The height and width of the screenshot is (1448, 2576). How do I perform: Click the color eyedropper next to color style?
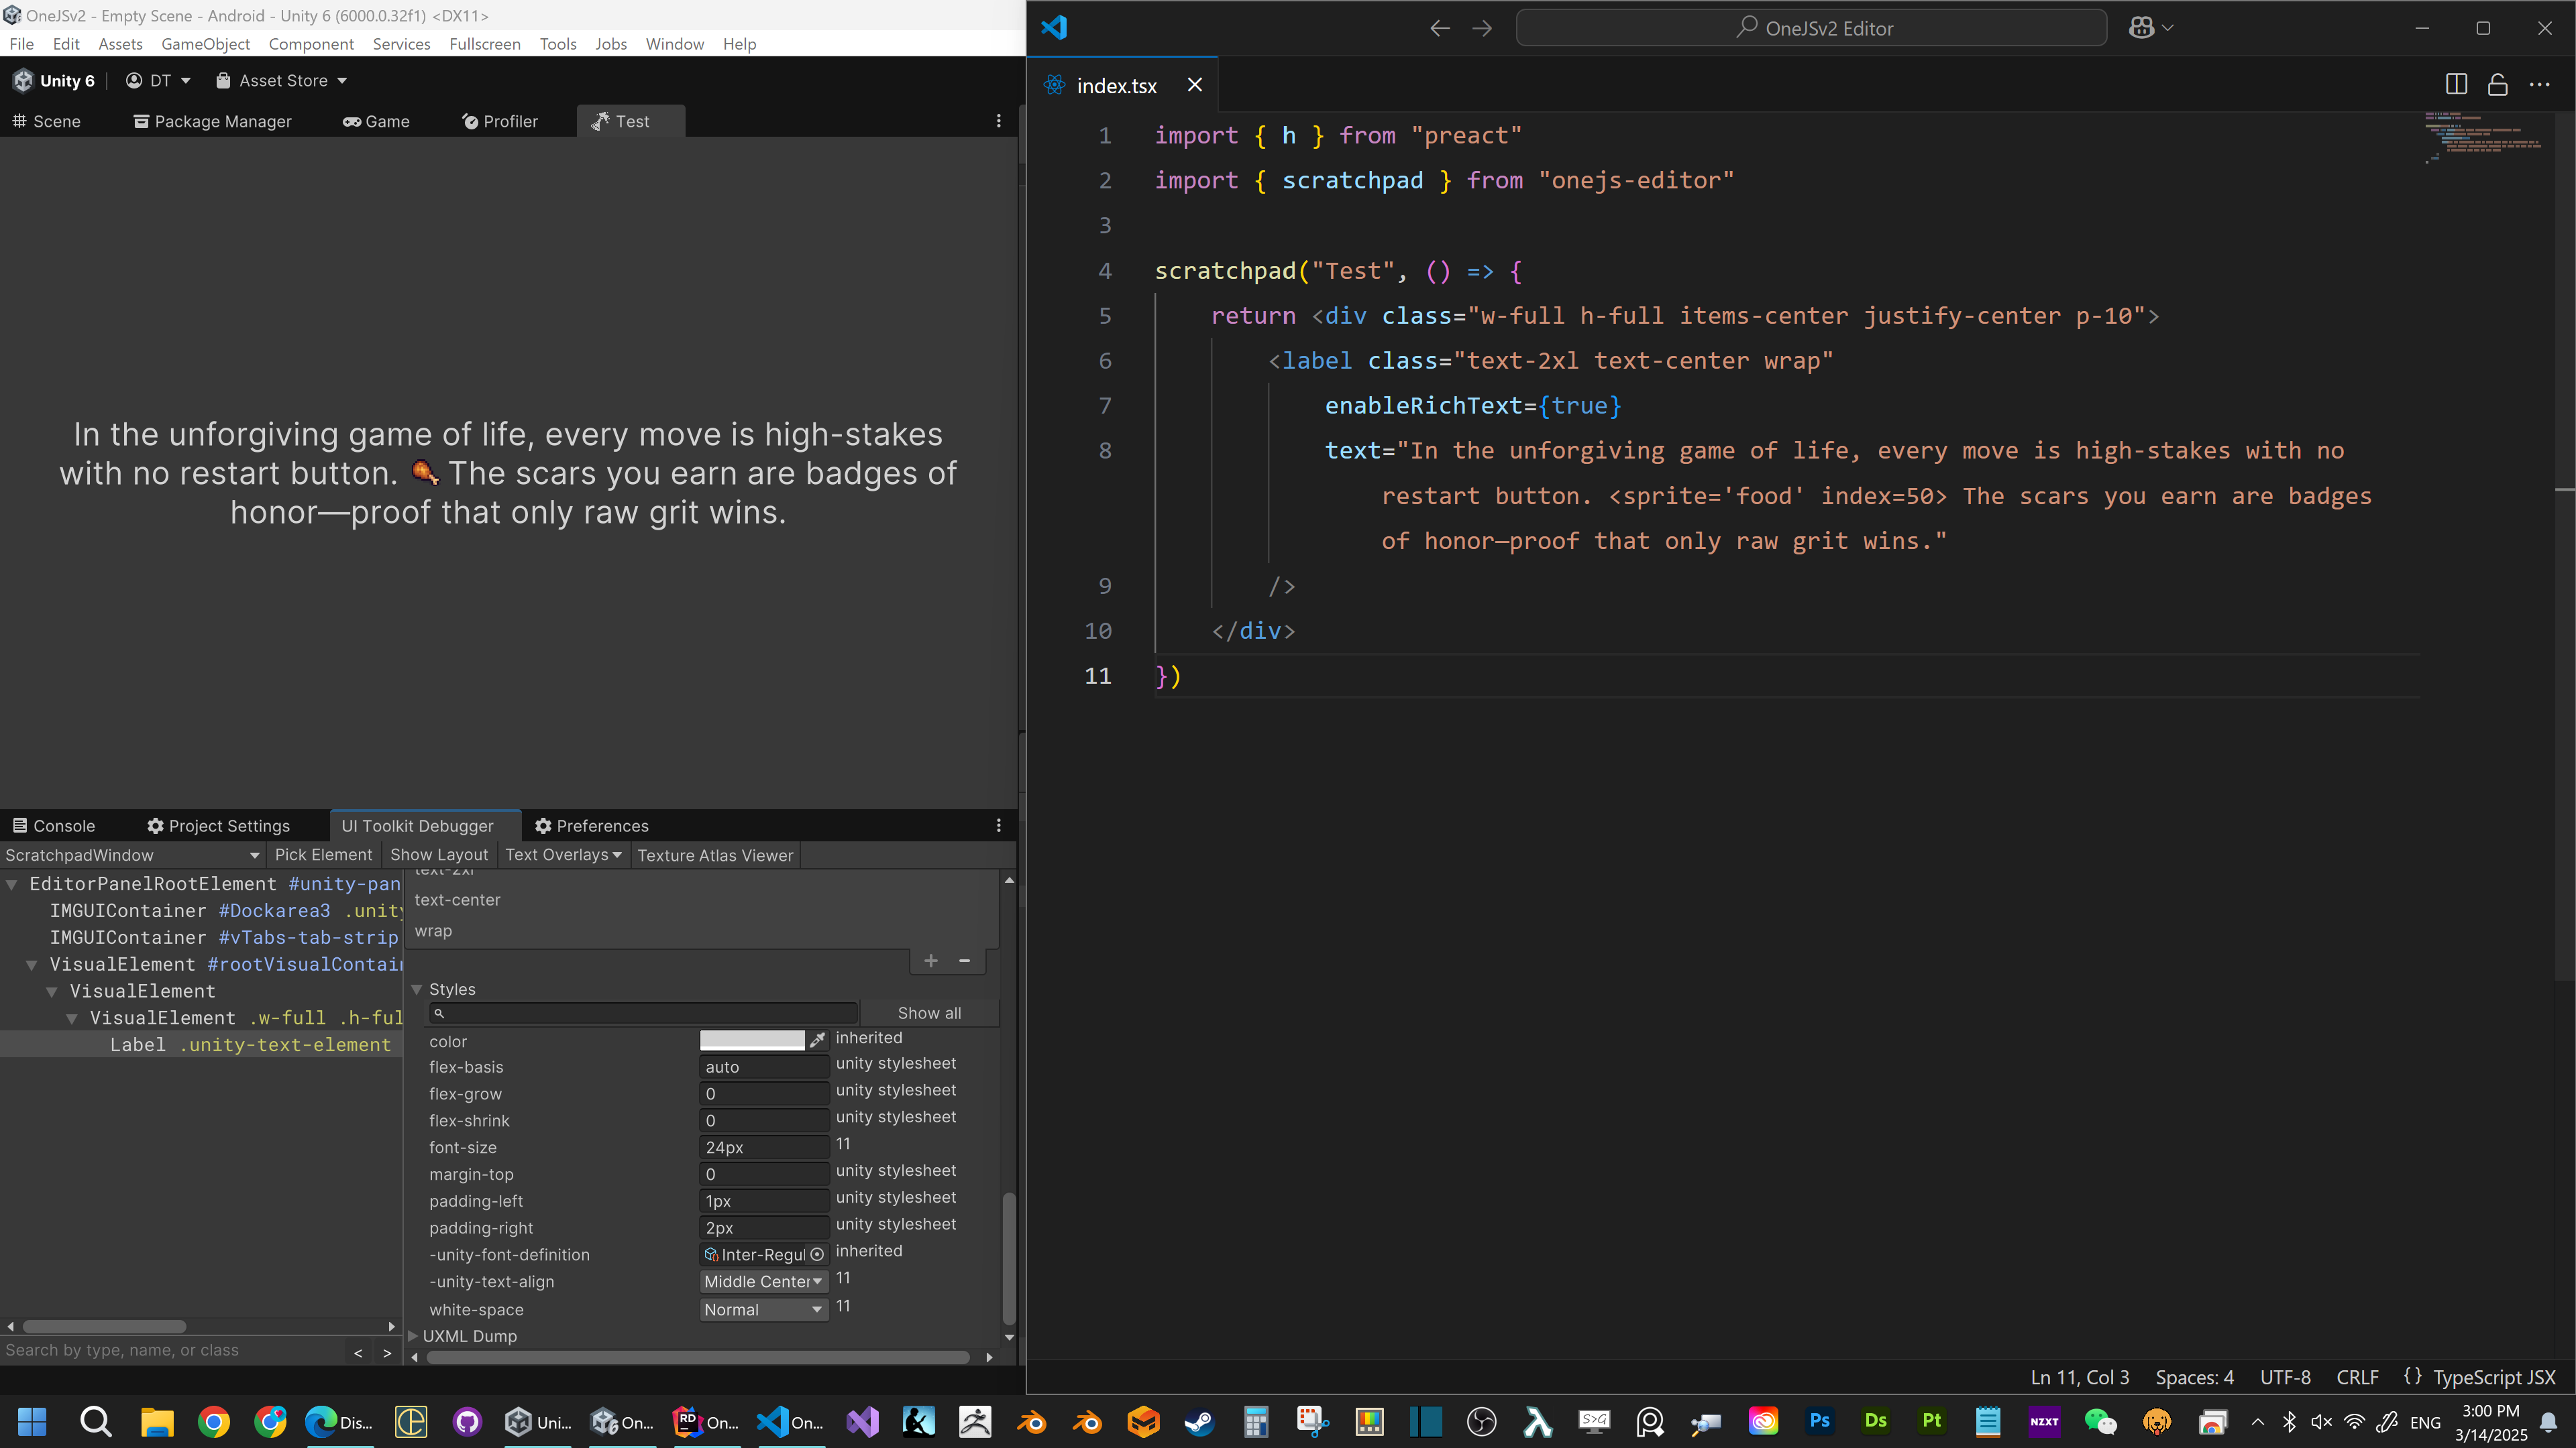tap(818, 1039)
